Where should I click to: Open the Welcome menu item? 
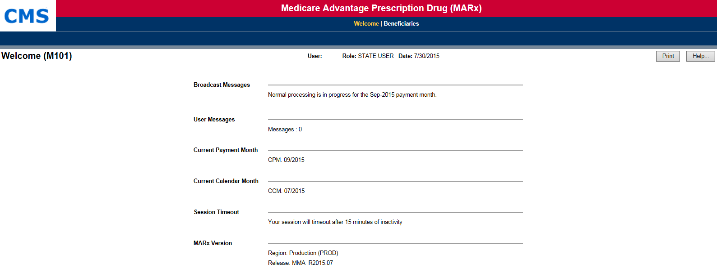[366, 24]
